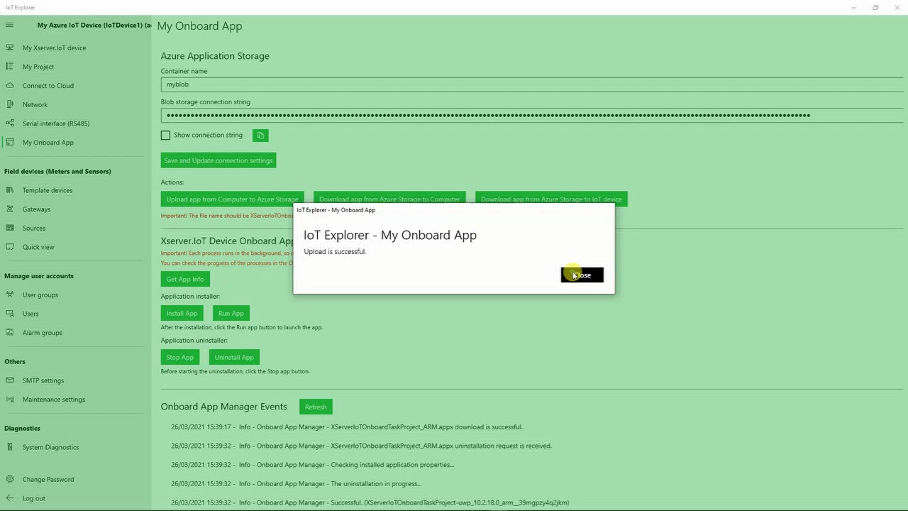Screen dimensions: 908x511
Task: Select 'Checking installed application properties' event
Action: coord(312,465)
